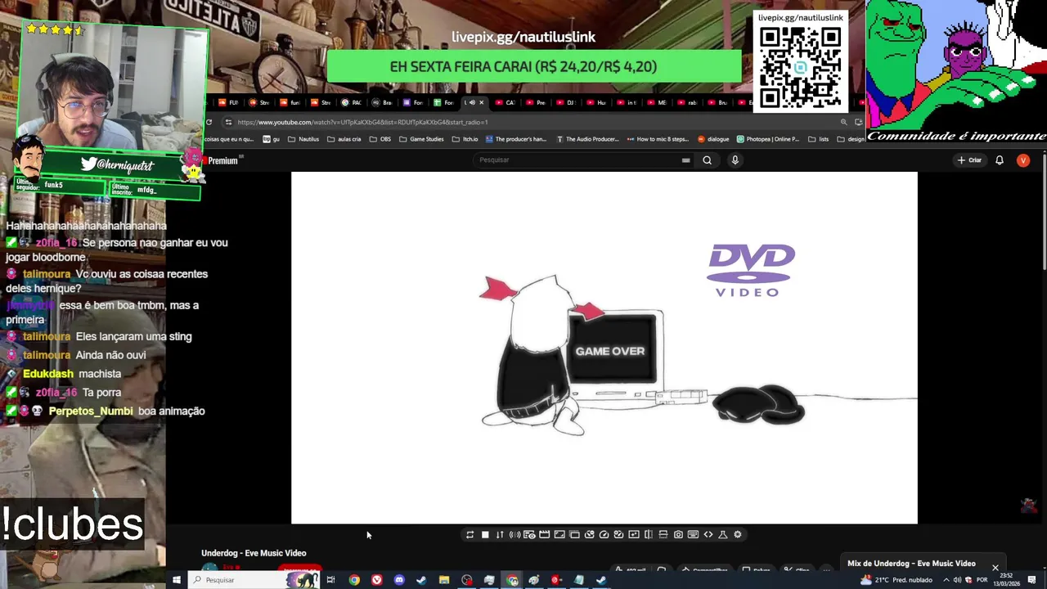Open the Nautilus bookmarks folder
Image resolution: width=1047 pixels, height=589 pixels.
click(x=303, y=139)
